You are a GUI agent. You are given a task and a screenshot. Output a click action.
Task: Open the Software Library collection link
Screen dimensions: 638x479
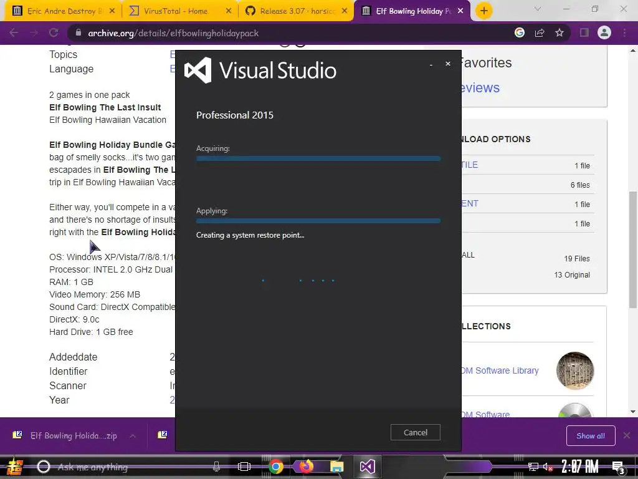point(500,370)
